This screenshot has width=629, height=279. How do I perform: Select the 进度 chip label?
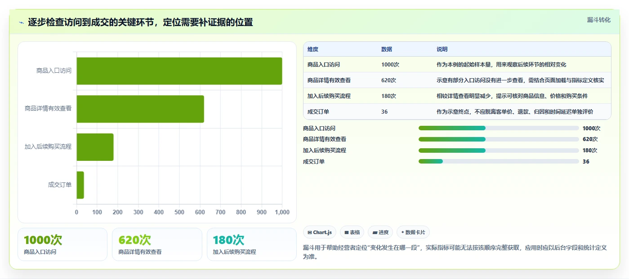(x=384, y=232)
